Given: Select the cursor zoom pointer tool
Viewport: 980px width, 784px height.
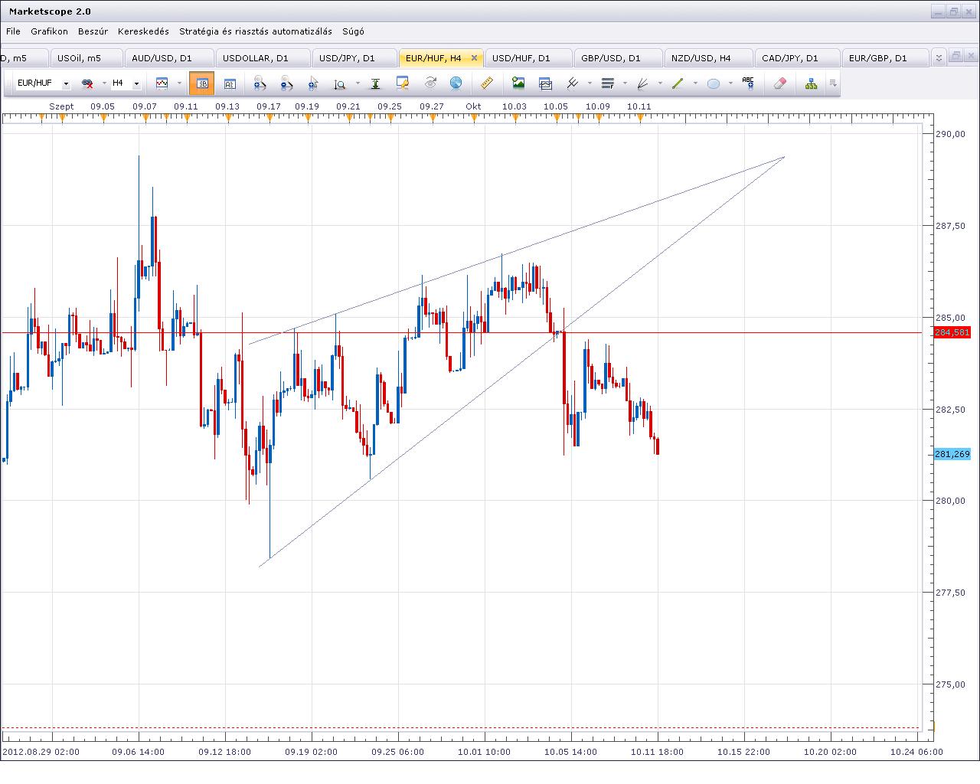Looking at the screenshot, I should tap(312, 83).
